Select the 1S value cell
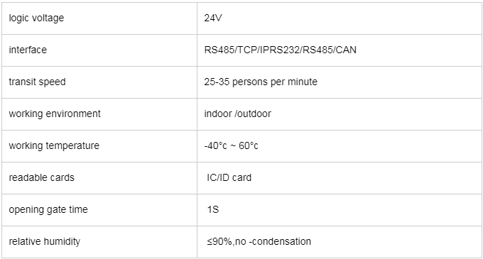The height and width of the screenshot is (259, 483). click(x=340, y=210)
